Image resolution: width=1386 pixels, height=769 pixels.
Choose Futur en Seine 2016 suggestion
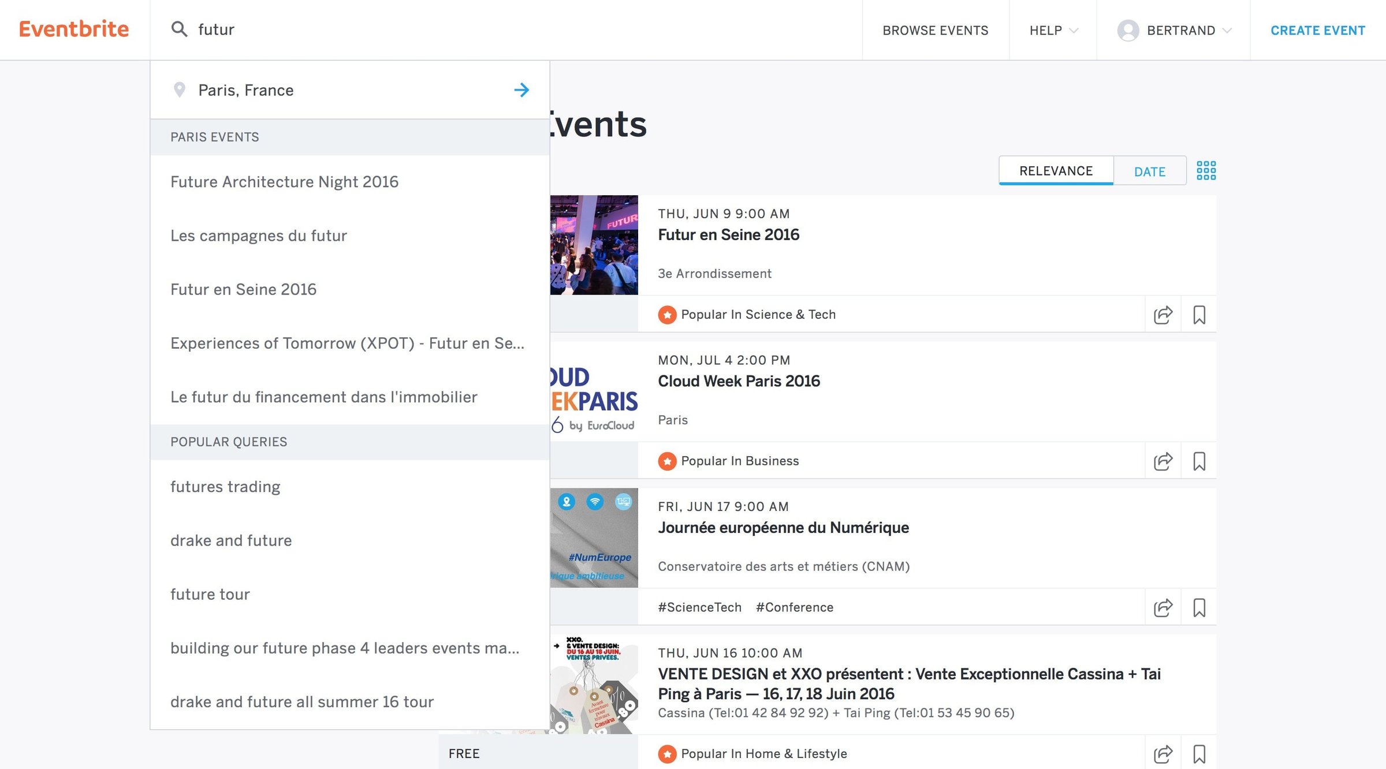(x=349, y=289)
